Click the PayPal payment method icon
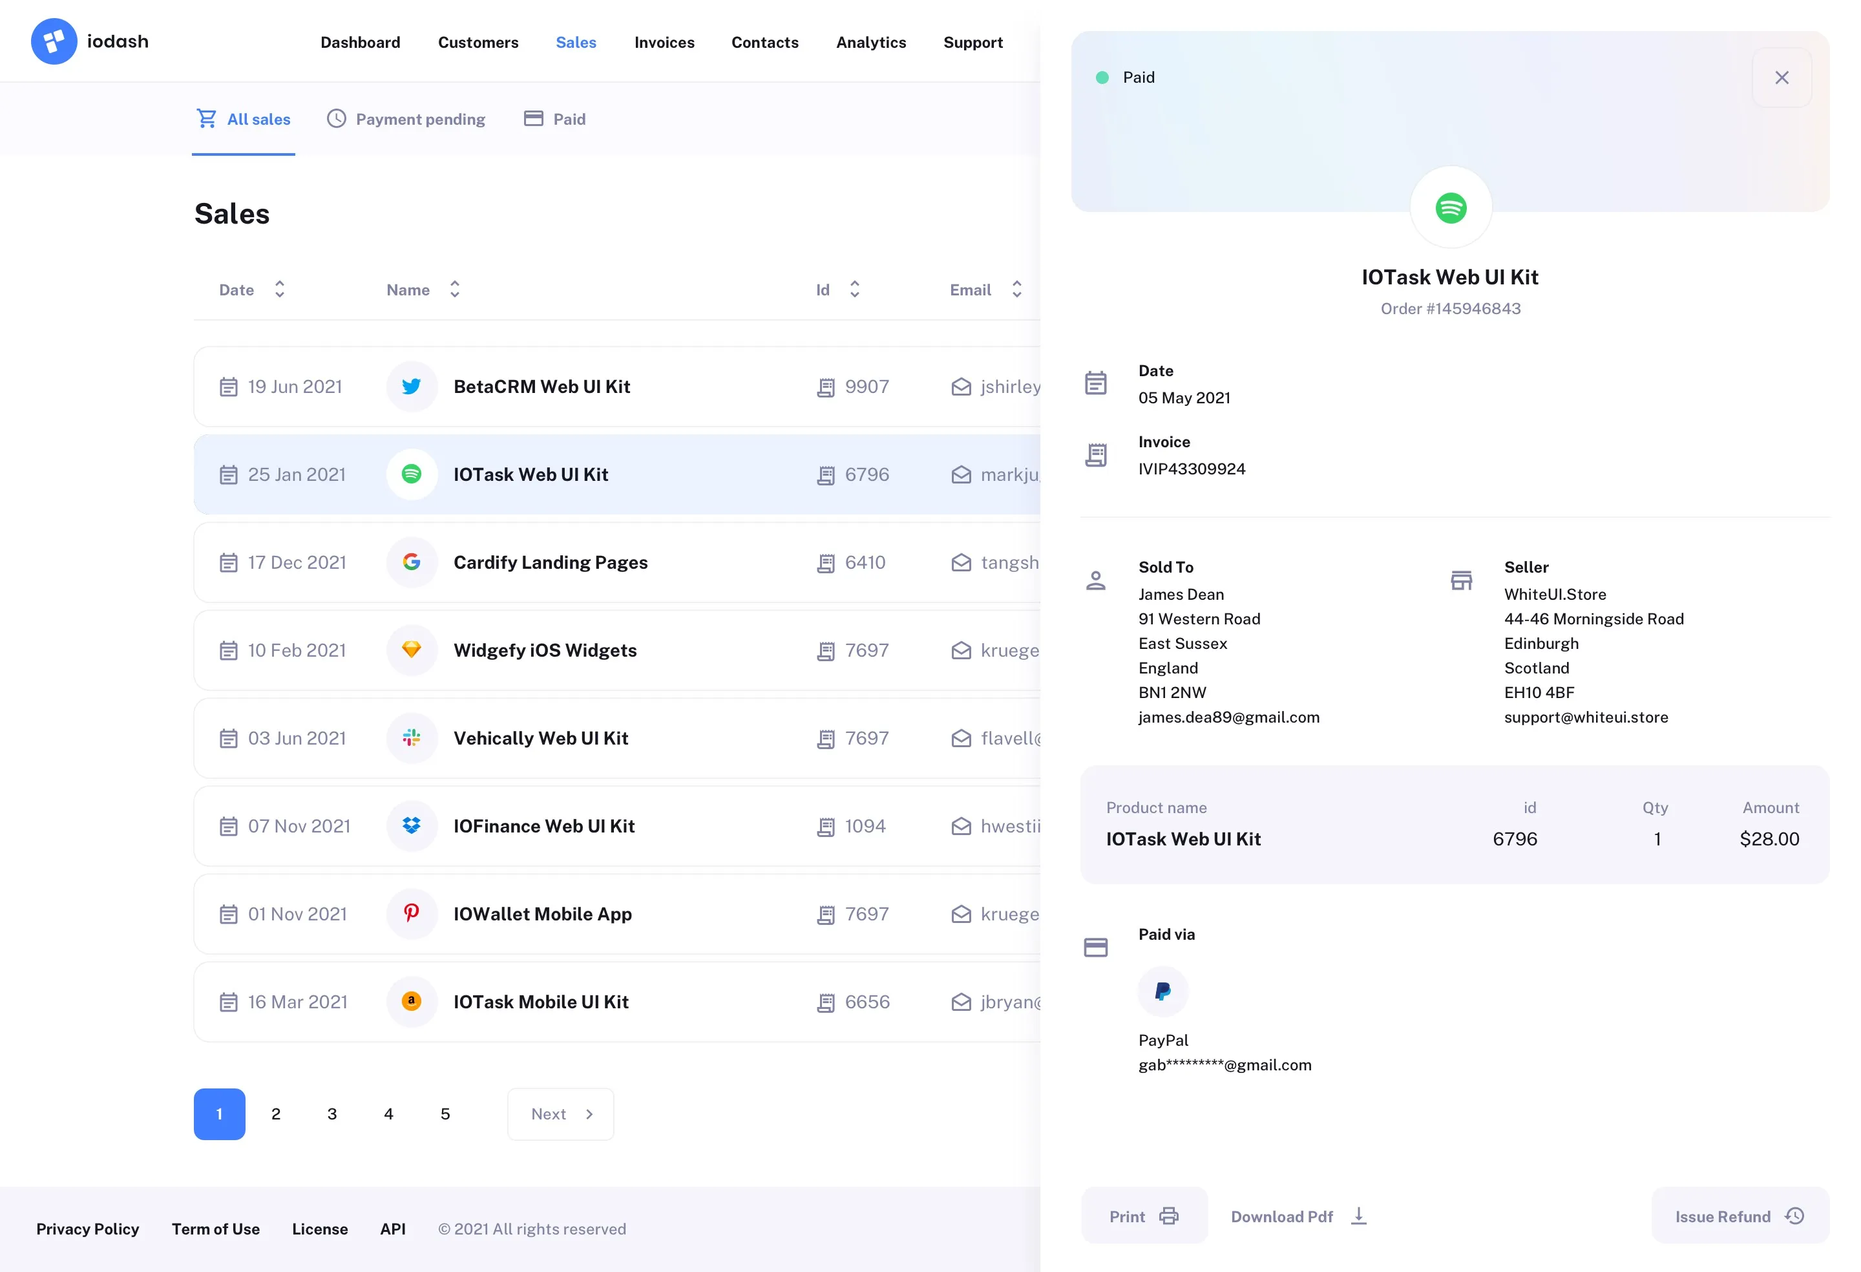1861x1272 pixels. click(x=1162, y=991)
